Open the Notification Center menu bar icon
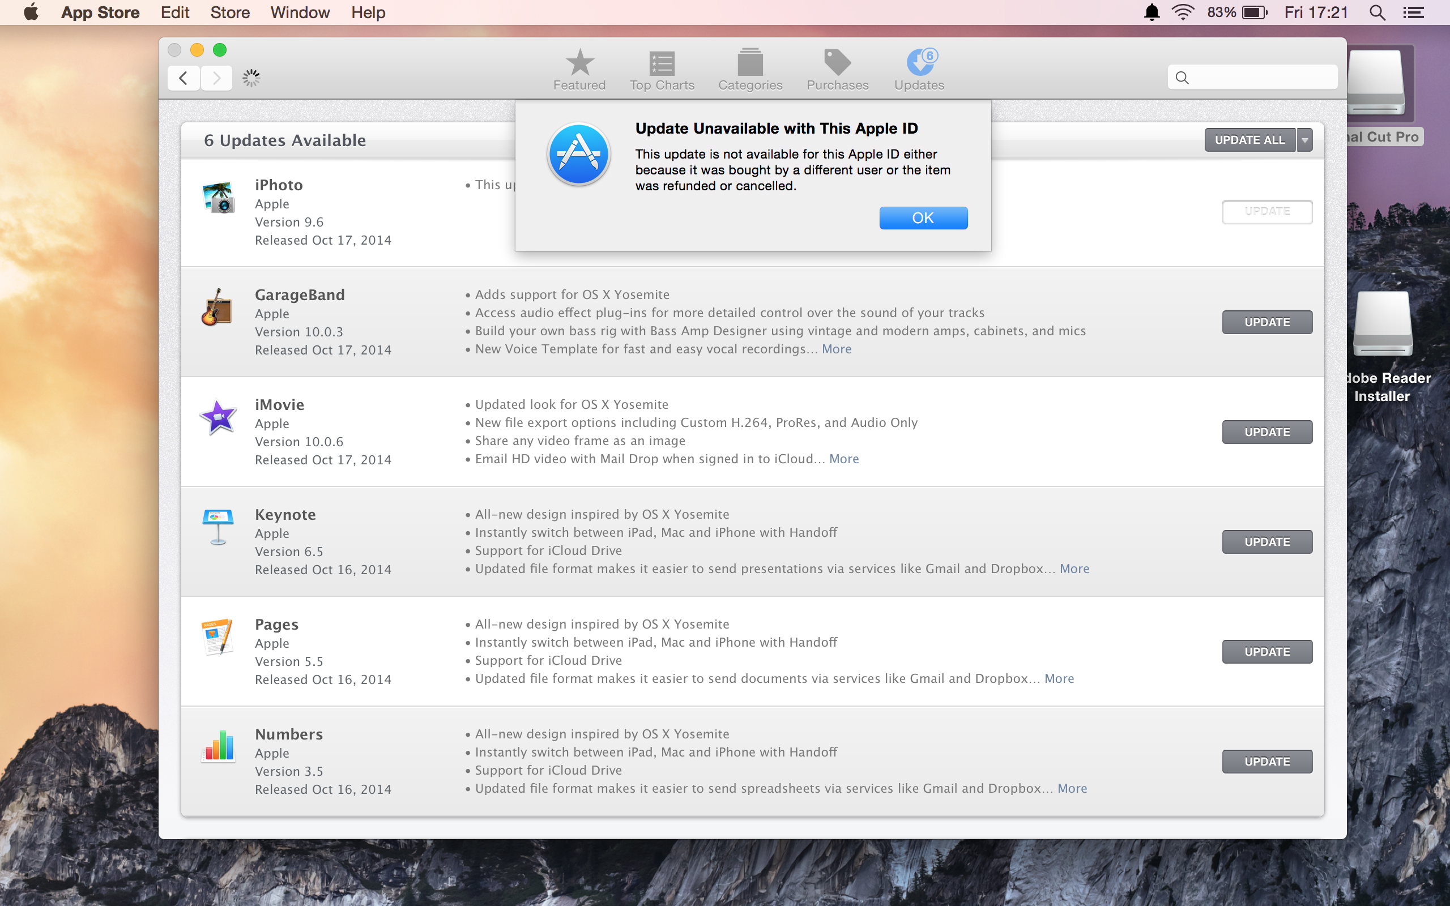 (1413, 12)
